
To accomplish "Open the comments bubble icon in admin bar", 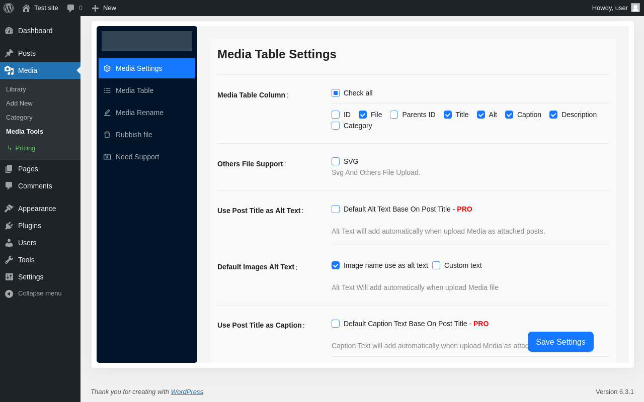I will [71, 8].
